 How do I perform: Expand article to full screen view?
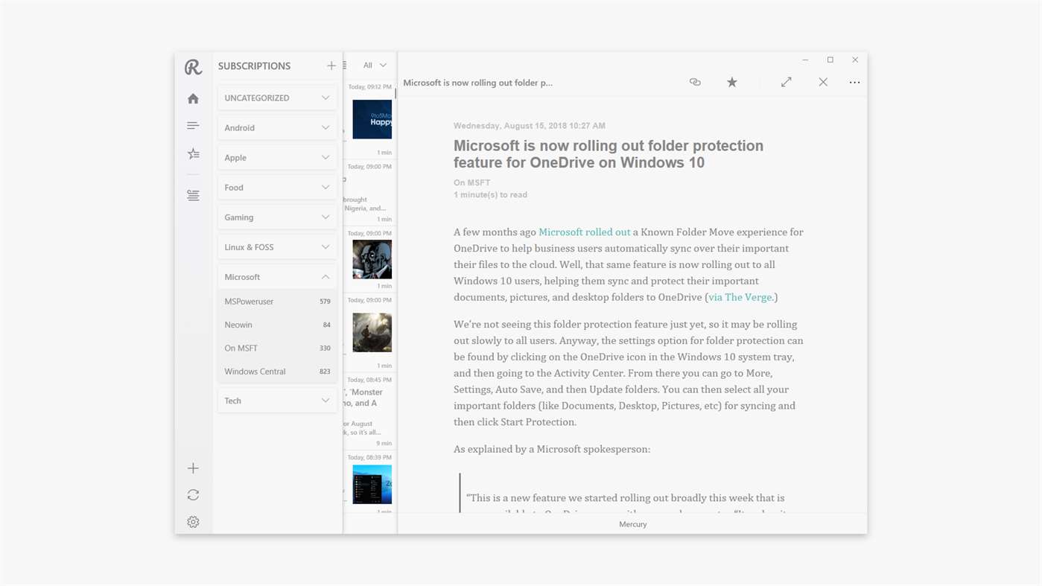pyautogui.click(x=787, y=82)
